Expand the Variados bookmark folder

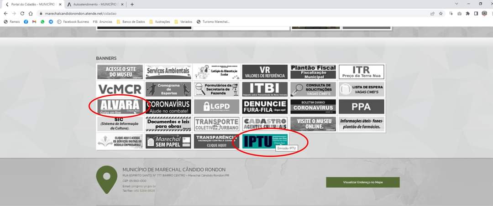click(x=183, y=21)
